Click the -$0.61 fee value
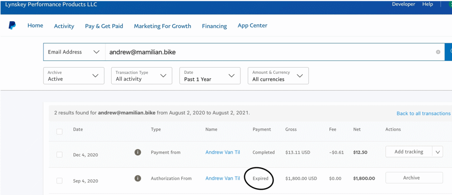Viewport: 452px width, 195px height. pyautogui.click(x=336, y=153)
